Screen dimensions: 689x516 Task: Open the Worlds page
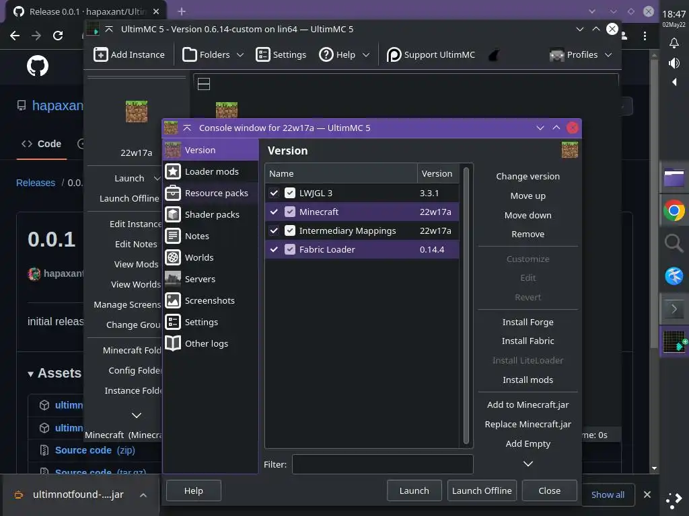tap(211, 257)
